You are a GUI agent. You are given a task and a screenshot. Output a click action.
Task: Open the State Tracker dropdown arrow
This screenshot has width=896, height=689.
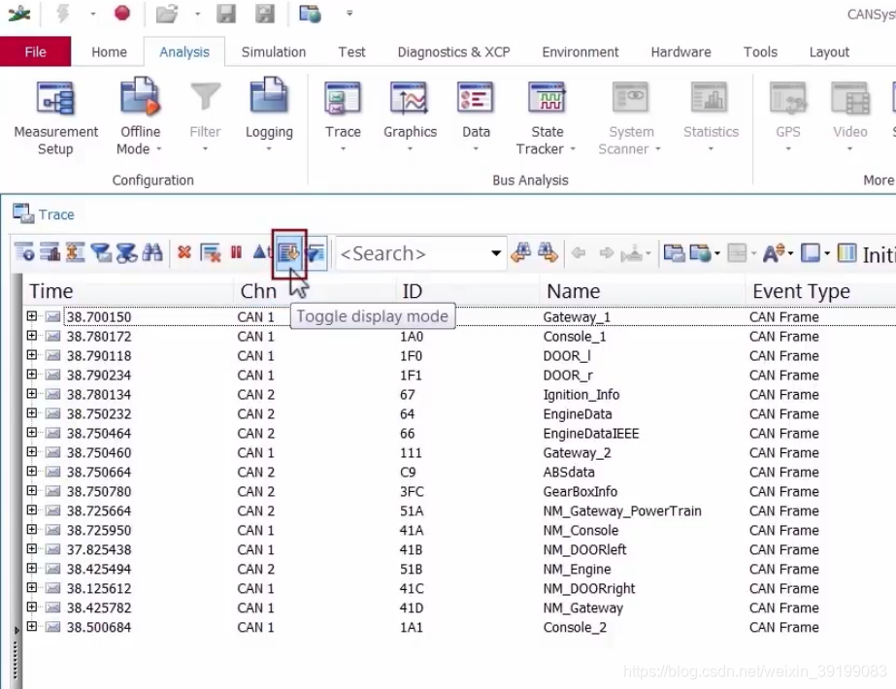click(573, 149)
